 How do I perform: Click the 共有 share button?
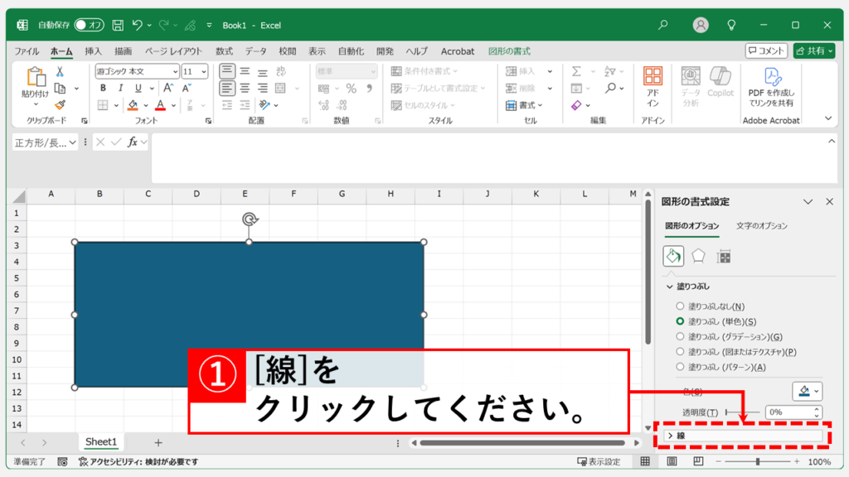pyautogui.click(x=813, y=51)
